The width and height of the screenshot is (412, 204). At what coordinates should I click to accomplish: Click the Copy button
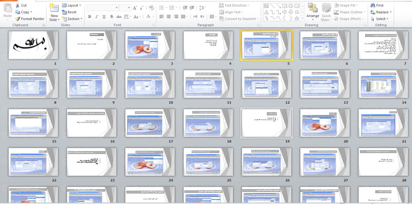(x=23, y=12)
